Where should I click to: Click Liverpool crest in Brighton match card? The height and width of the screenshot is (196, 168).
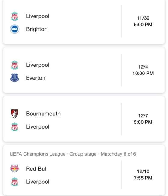pos(15,16)
